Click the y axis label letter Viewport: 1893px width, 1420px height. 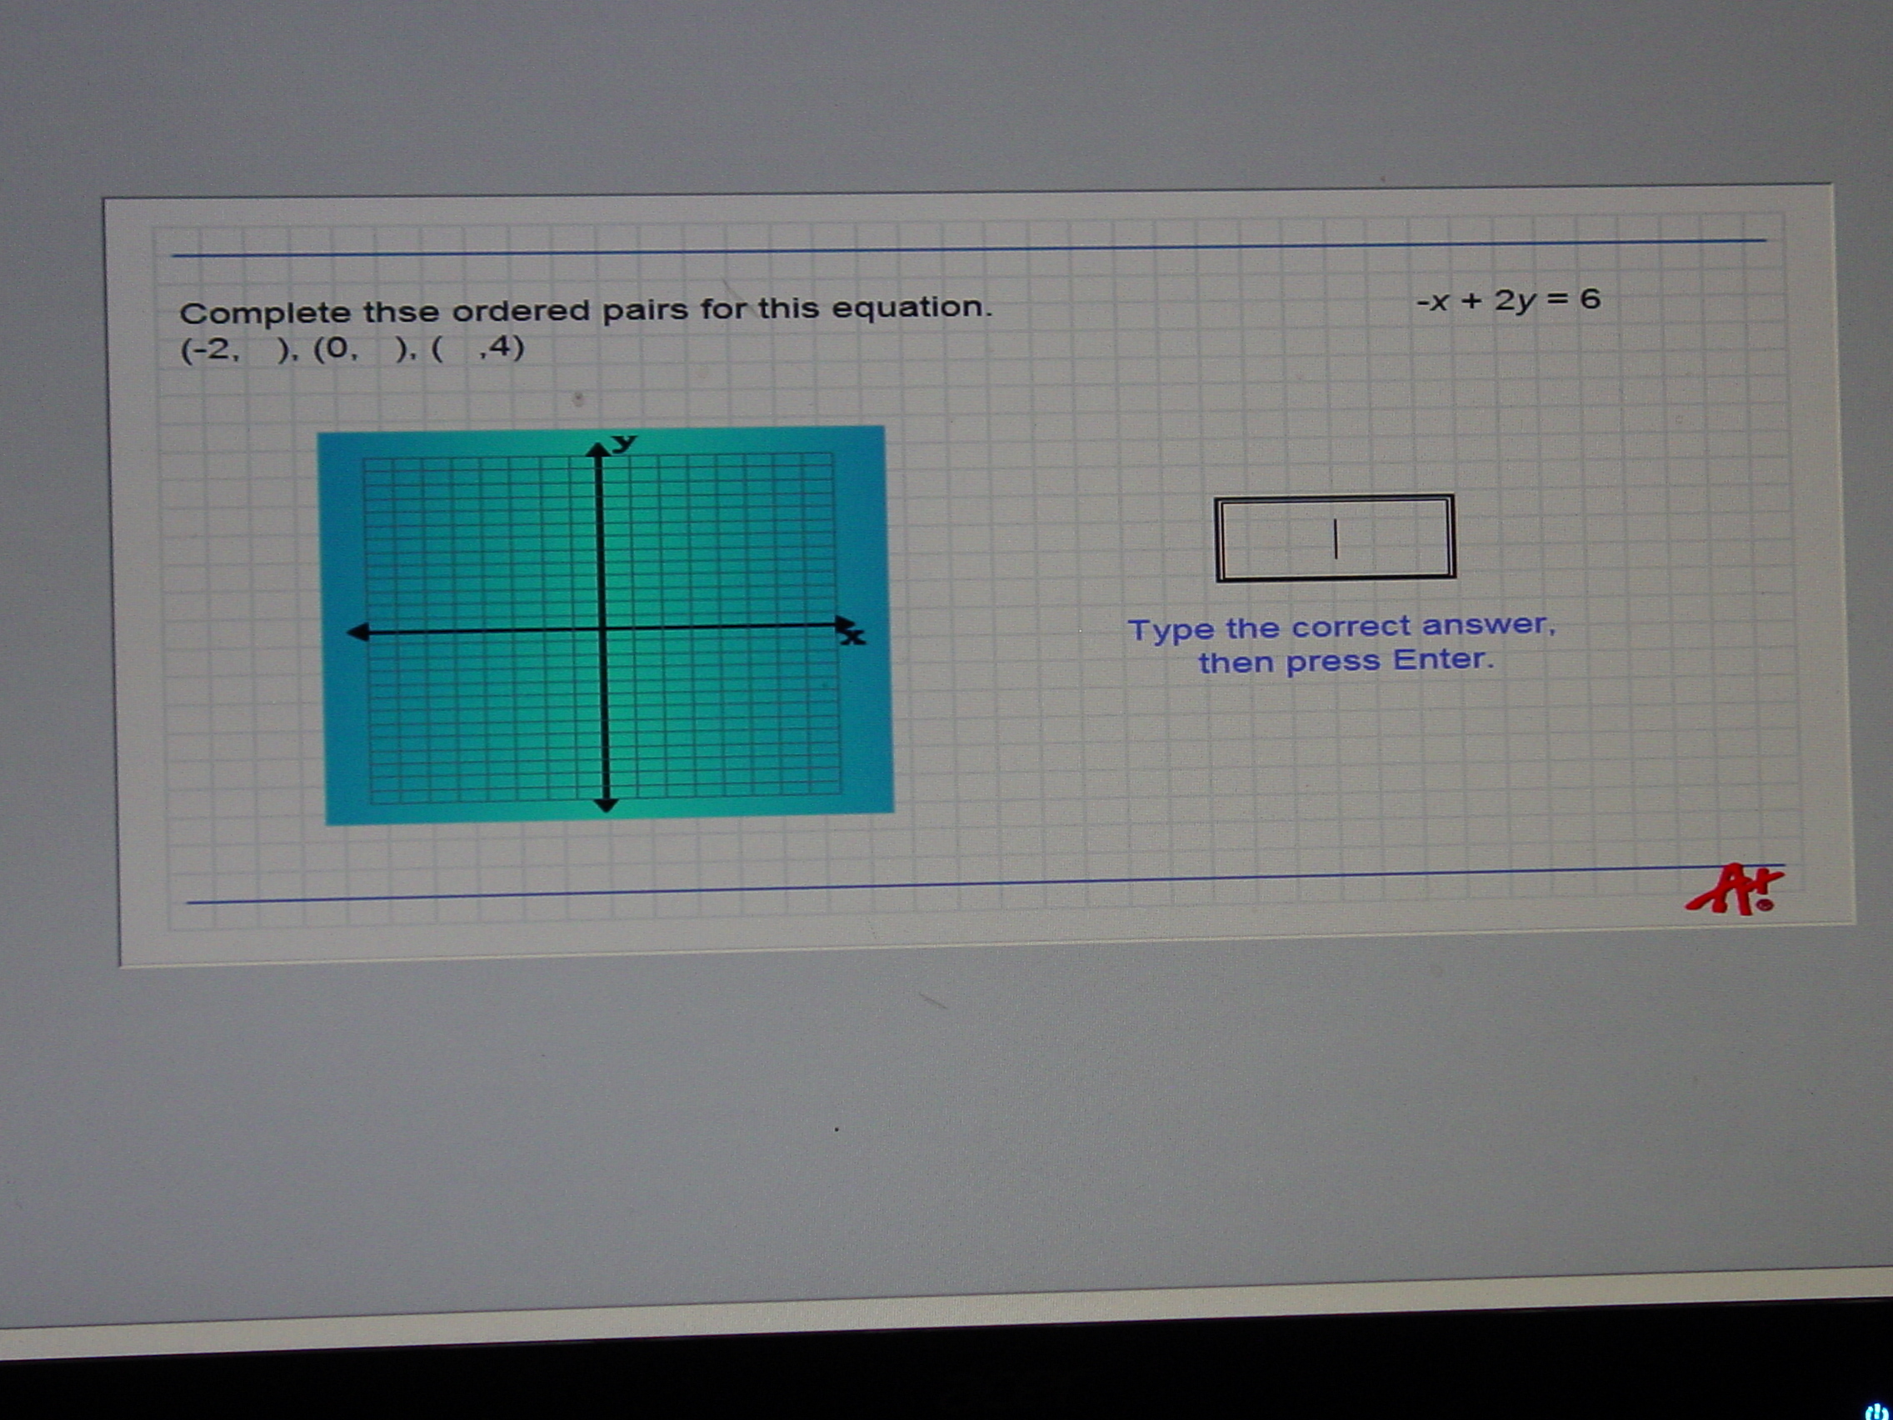625,442
